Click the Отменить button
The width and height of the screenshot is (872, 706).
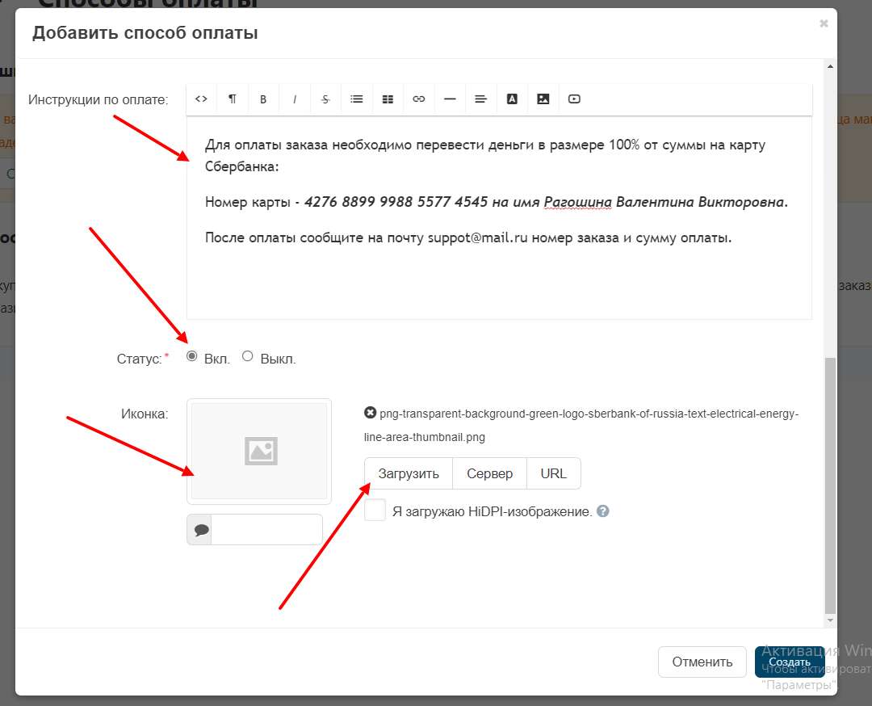(x=702, y=662)
